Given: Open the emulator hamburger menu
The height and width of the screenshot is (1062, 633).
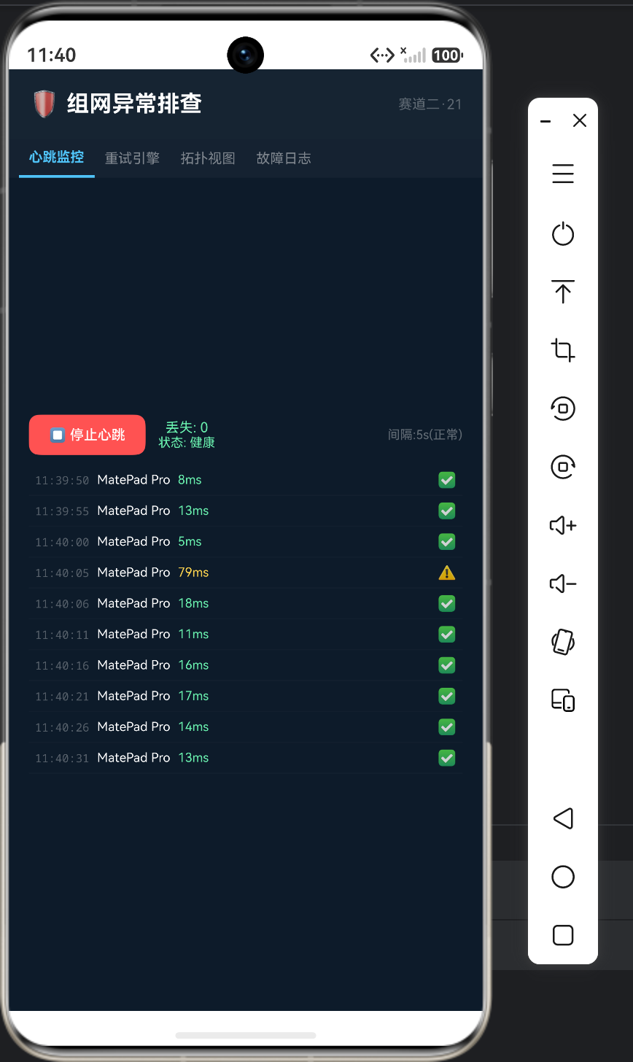Looking at the screenshot, I should click(x=563, y=174).
